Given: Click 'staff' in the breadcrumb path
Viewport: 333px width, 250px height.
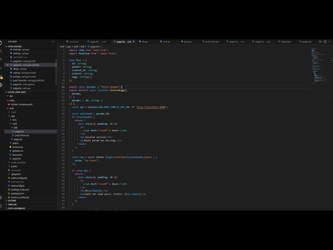Looking at the screenshot, I should [76, 47].
